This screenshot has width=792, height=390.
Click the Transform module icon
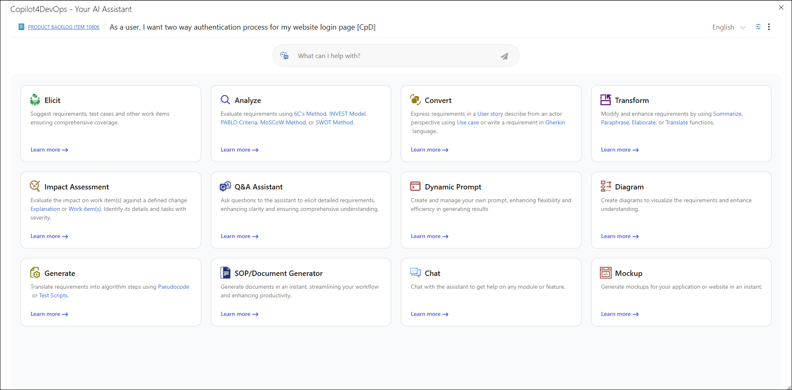(x=605, y=100)
